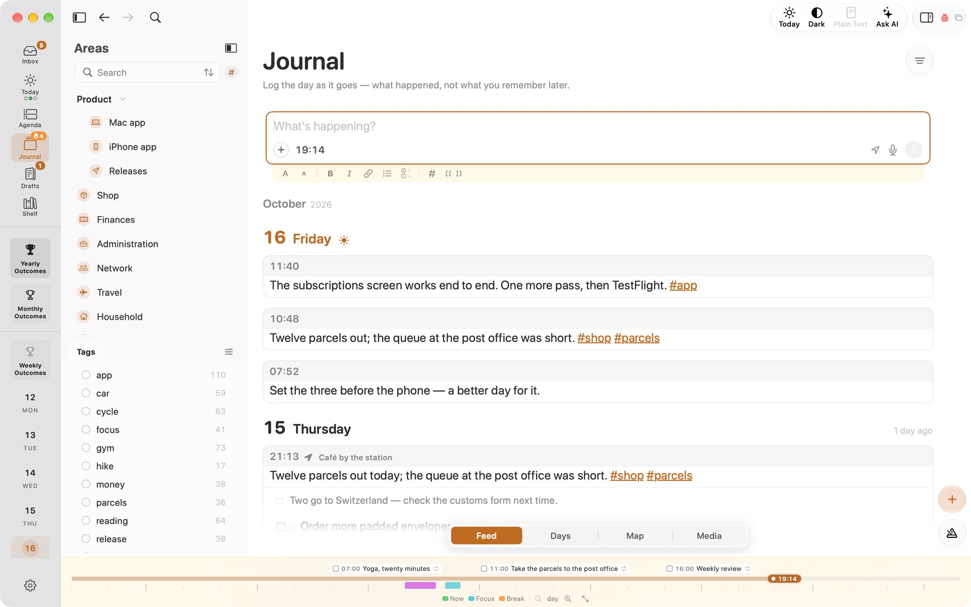Open the journal filter menu button
Image resolution: width=971 pixels, height=607 pixels.
coord(920,61)
